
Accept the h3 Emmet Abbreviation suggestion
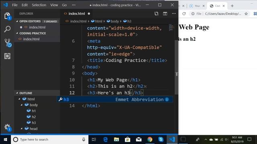115,100
